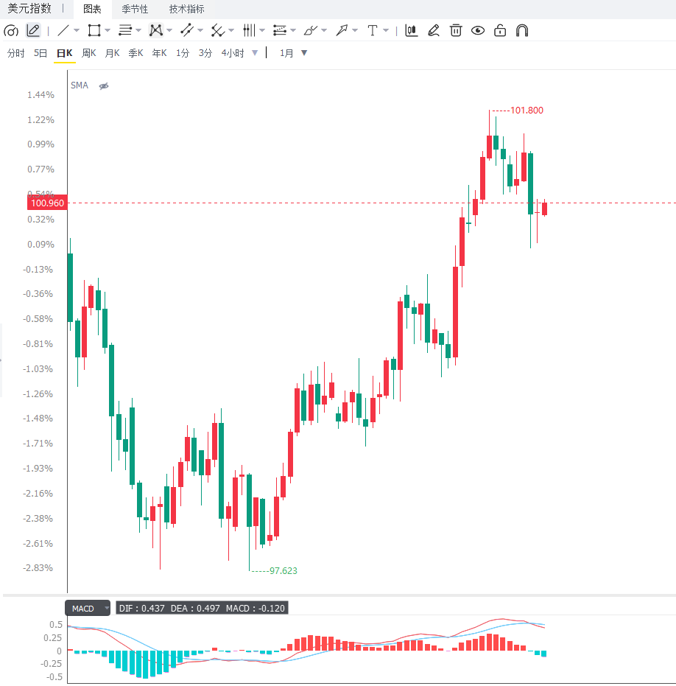Toggle the eye icon to hide drawings
This screenshot has width=676, height=686.
tap(477, 31)
